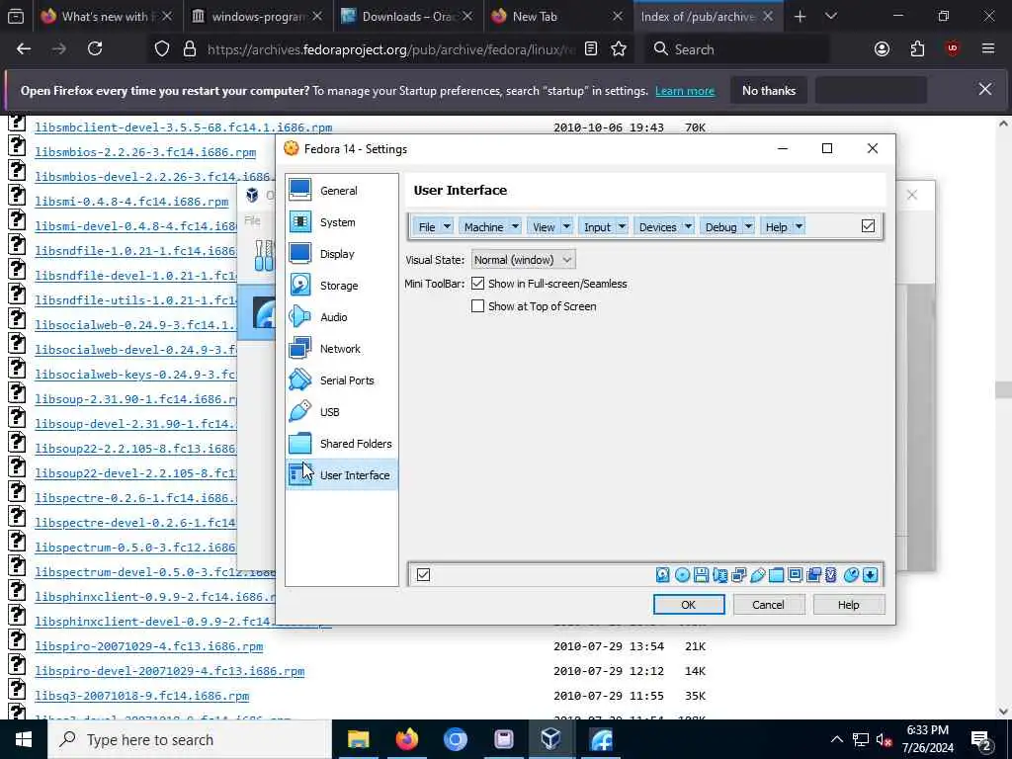Expand the arrow beside Debug in menu bar editor
Image resolution: width=1012 pixels, height=759 pixels.
pyautogui.click(x=748, y=226)
